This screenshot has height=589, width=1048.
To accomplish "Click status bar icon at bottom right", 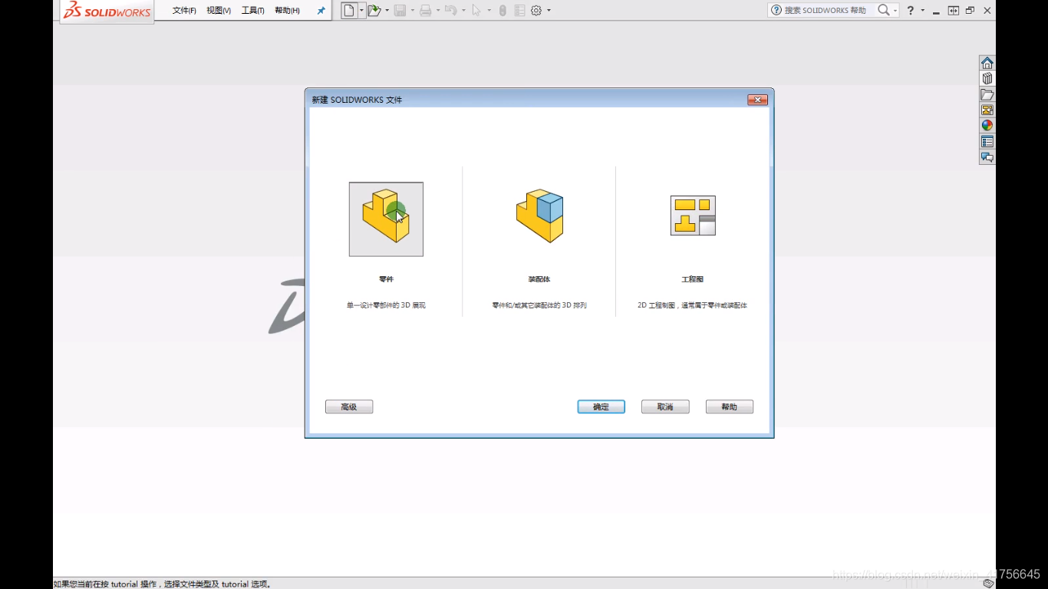I will click(989, 584).
